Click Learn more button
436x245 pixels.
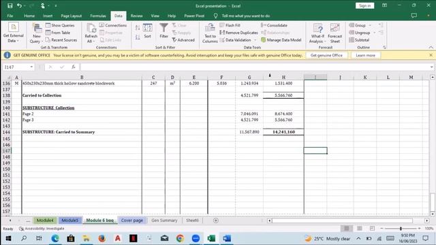click(365, 55)
